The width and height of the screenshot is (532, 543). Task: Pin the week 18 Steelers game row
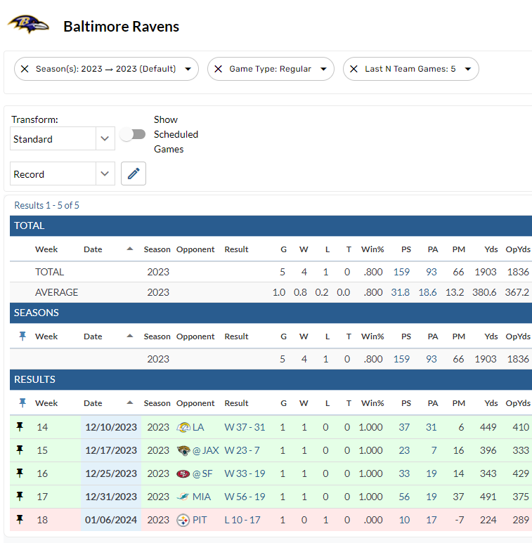click(x=20, y=519)
